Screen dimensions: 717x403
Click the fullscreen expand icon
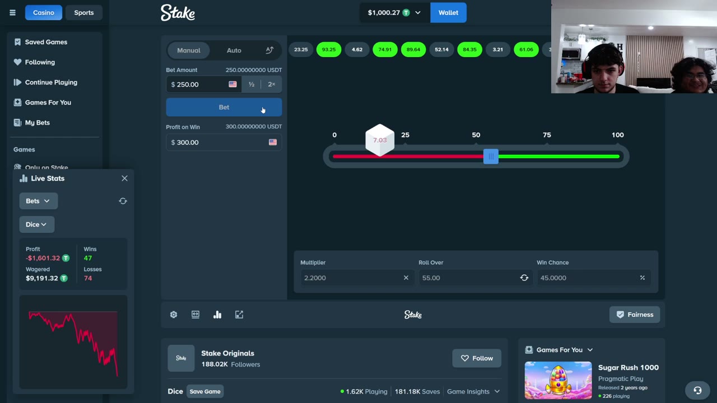(239, 315)
